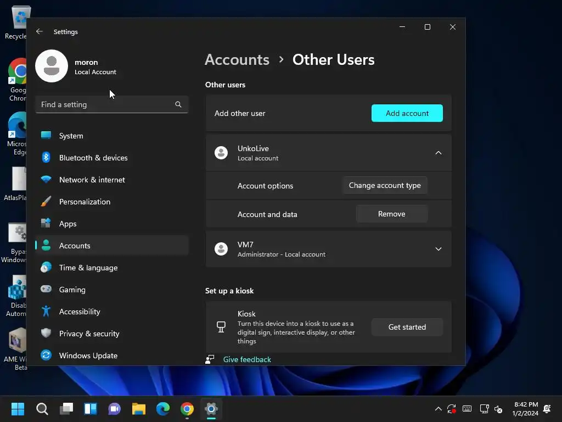Click the Other users section heading

[x=225, y=85]
